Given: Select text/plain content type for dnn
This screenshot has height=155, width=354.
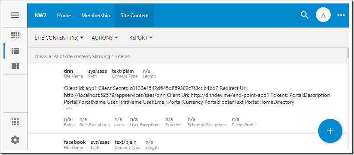Looking at the screenshot, I should [x=123, y=71].
